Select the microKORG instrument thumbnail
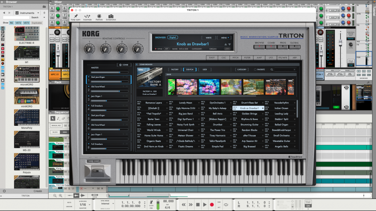The height and width of the screenshot is (211, 376). click(x=27, y=74)
